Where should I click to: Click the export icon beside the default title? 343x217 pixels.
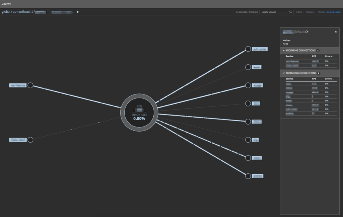(x=307, y=32)
